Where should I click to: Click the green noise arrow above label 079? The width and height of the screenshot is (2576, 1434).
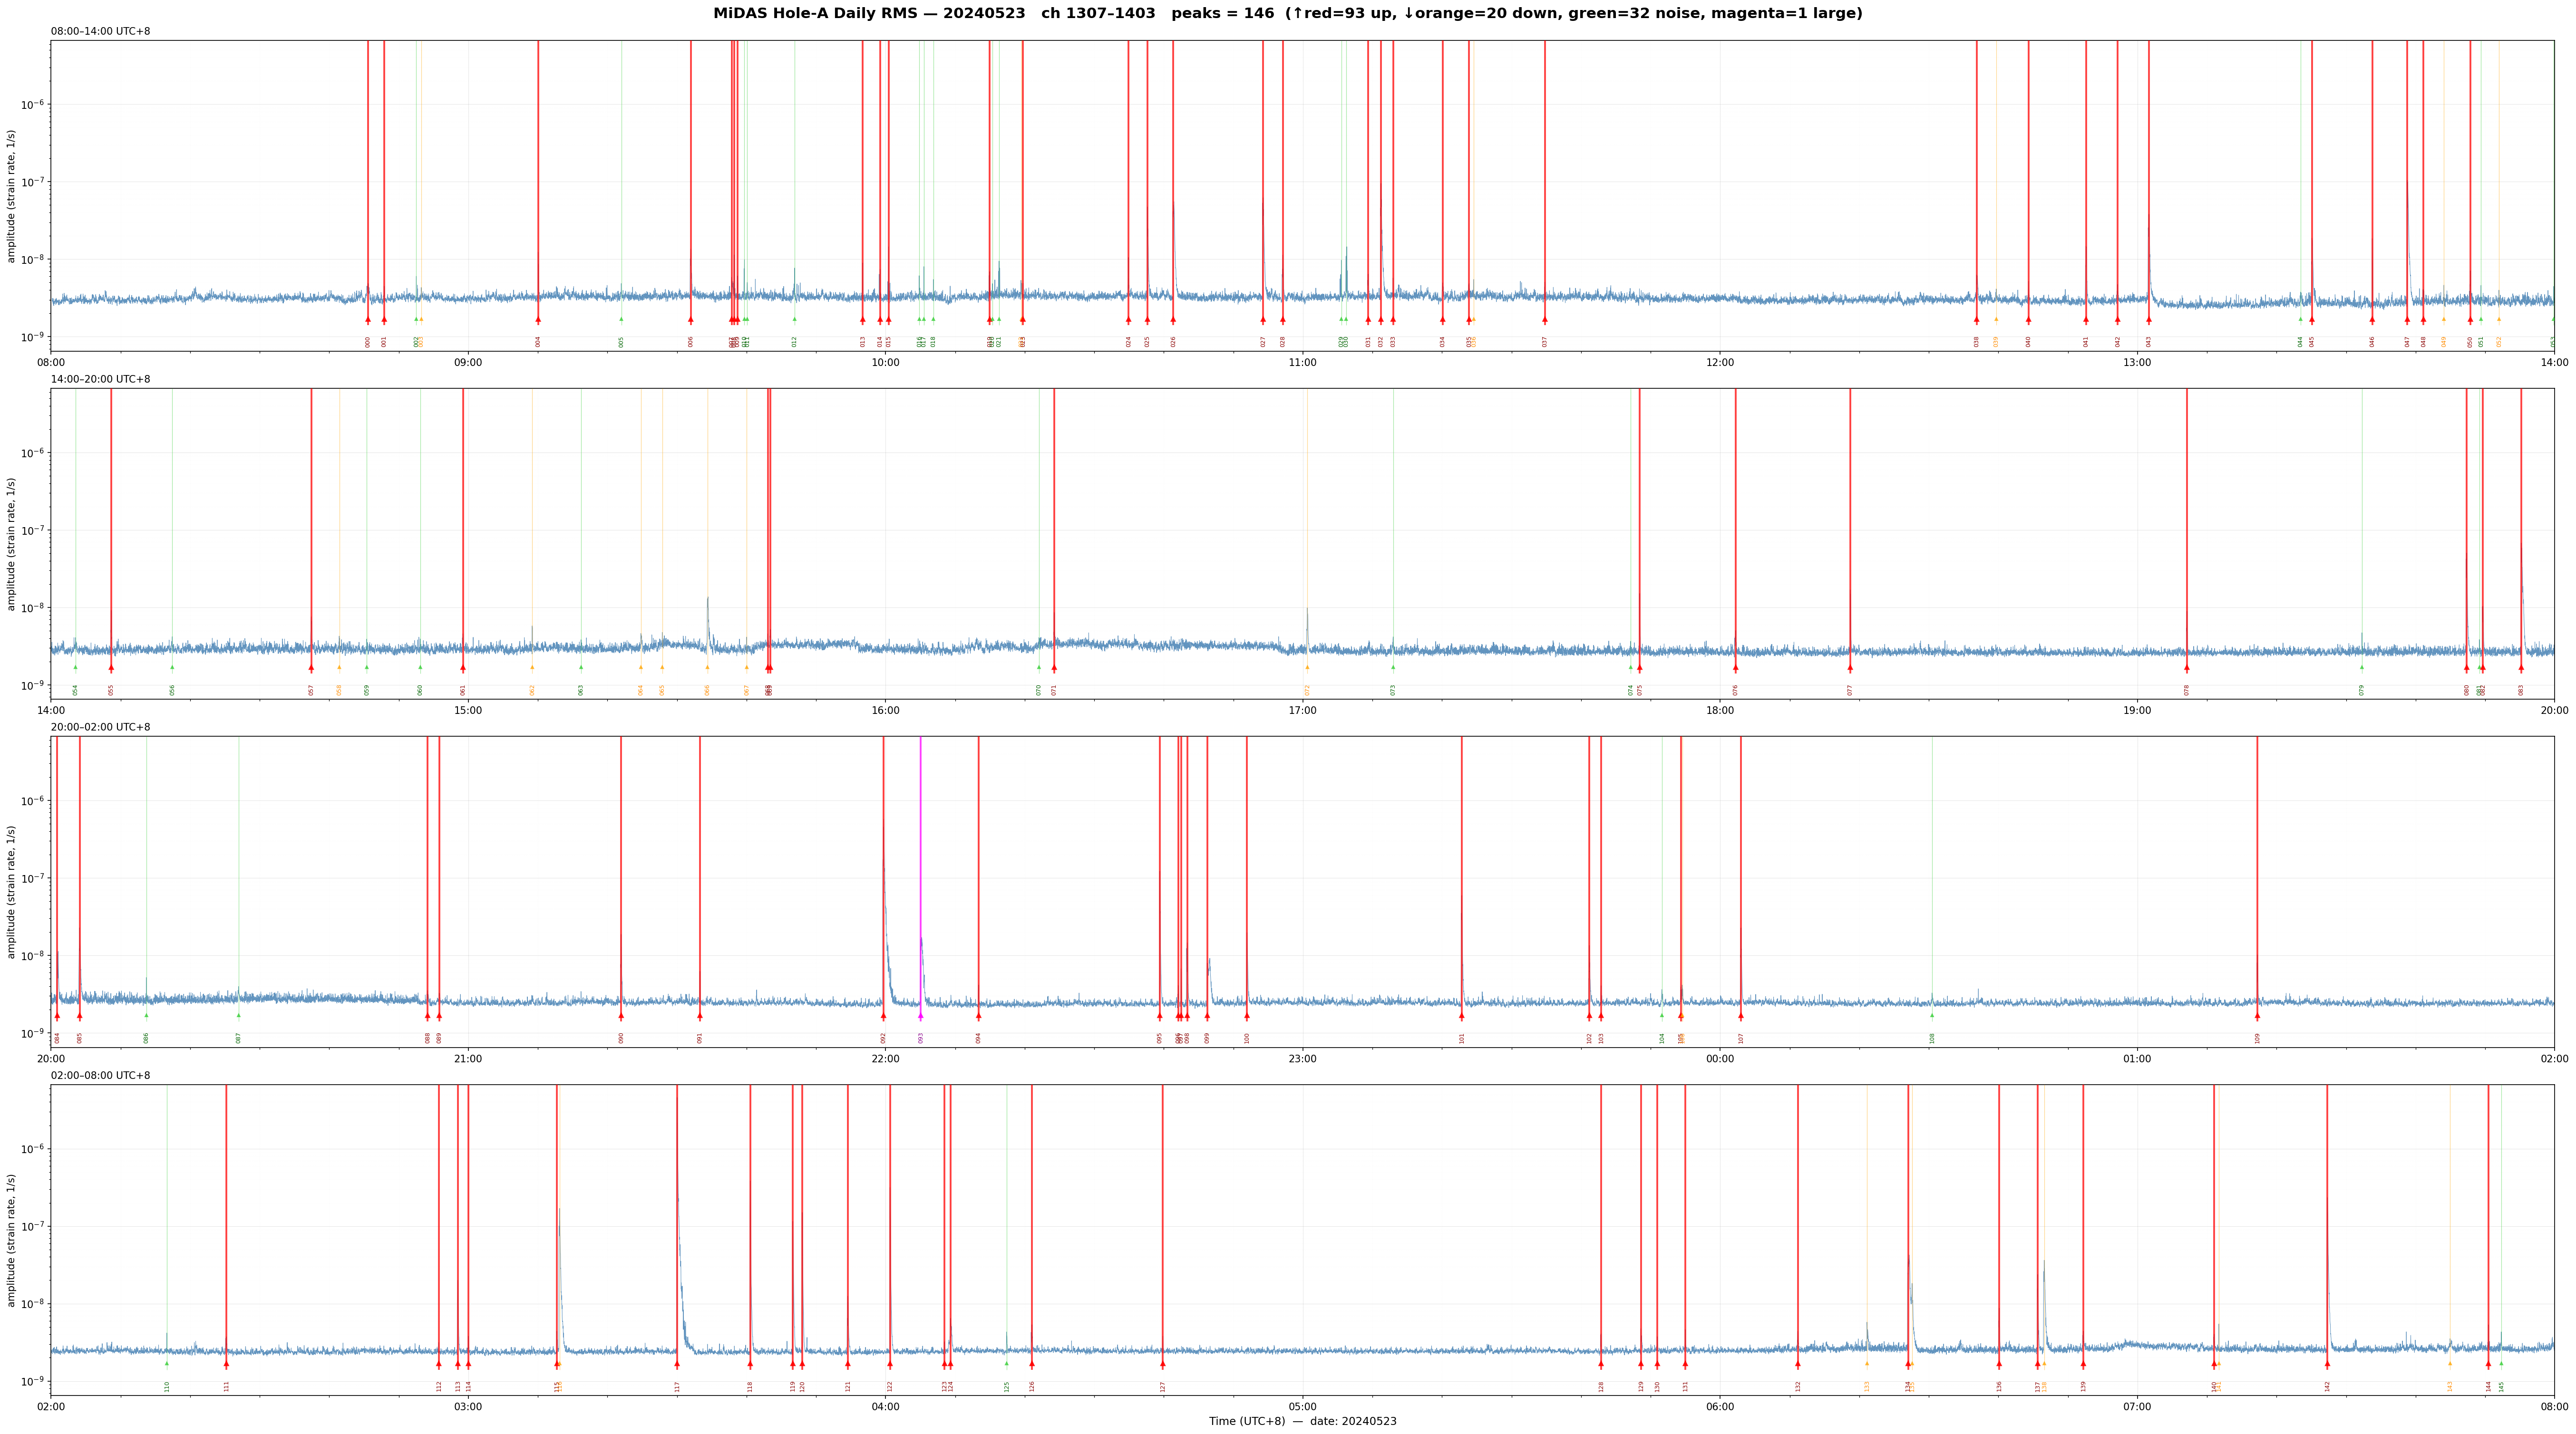2362,667
